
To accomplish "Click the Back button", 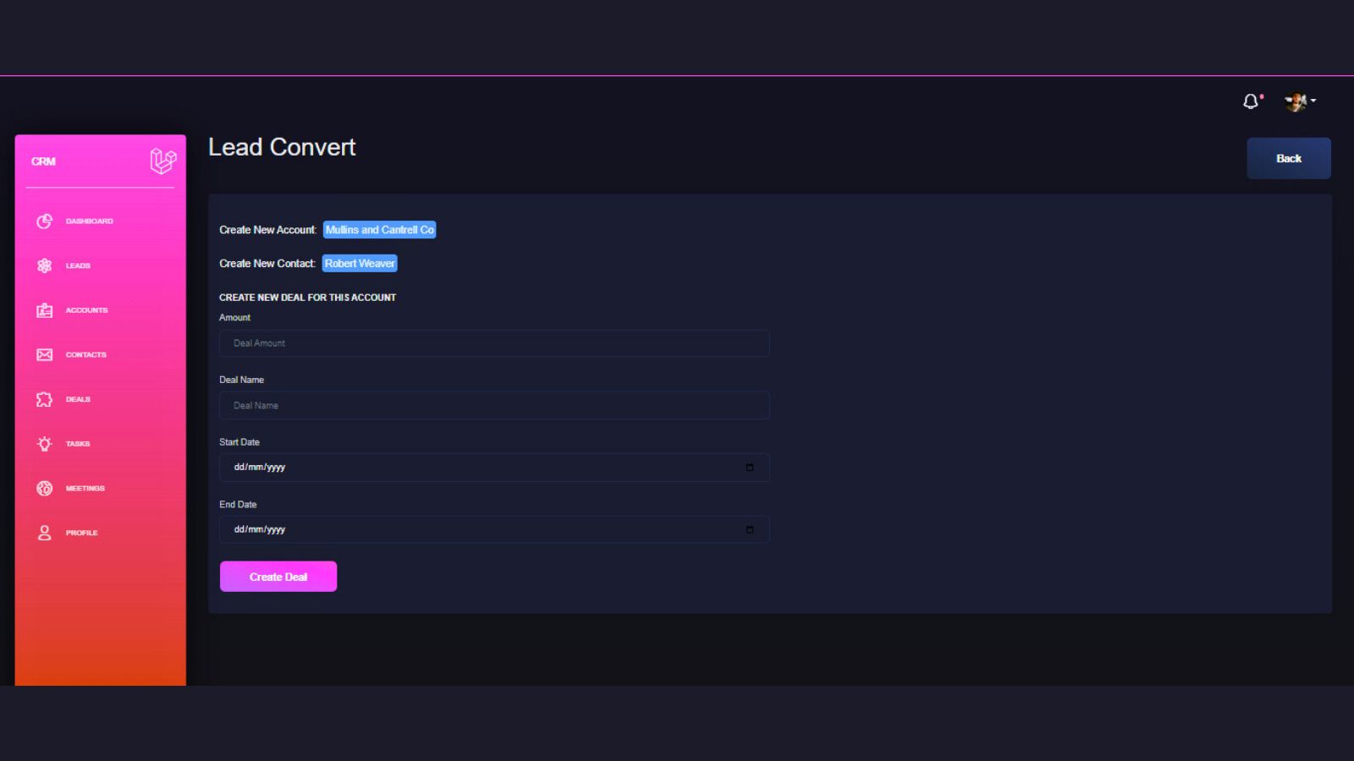I will [x=1288, y=158].
